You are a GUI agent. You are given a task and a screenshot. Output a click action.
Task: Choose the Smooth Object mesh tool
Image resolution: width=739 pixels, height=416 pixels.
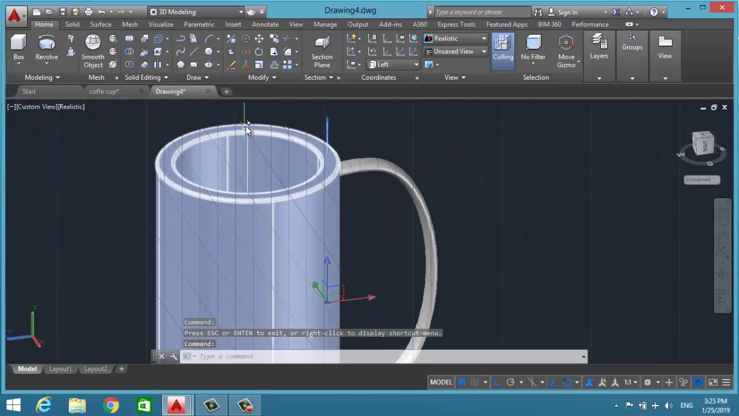point(92,51)
